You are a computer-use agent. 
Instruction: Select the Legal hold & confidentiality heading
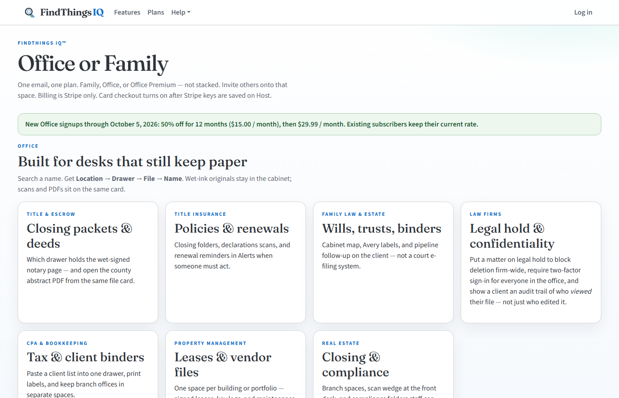(512, 236)
